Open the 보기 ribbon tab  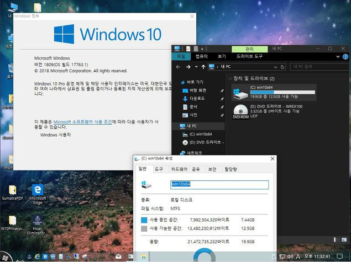[x=222, y=56]
